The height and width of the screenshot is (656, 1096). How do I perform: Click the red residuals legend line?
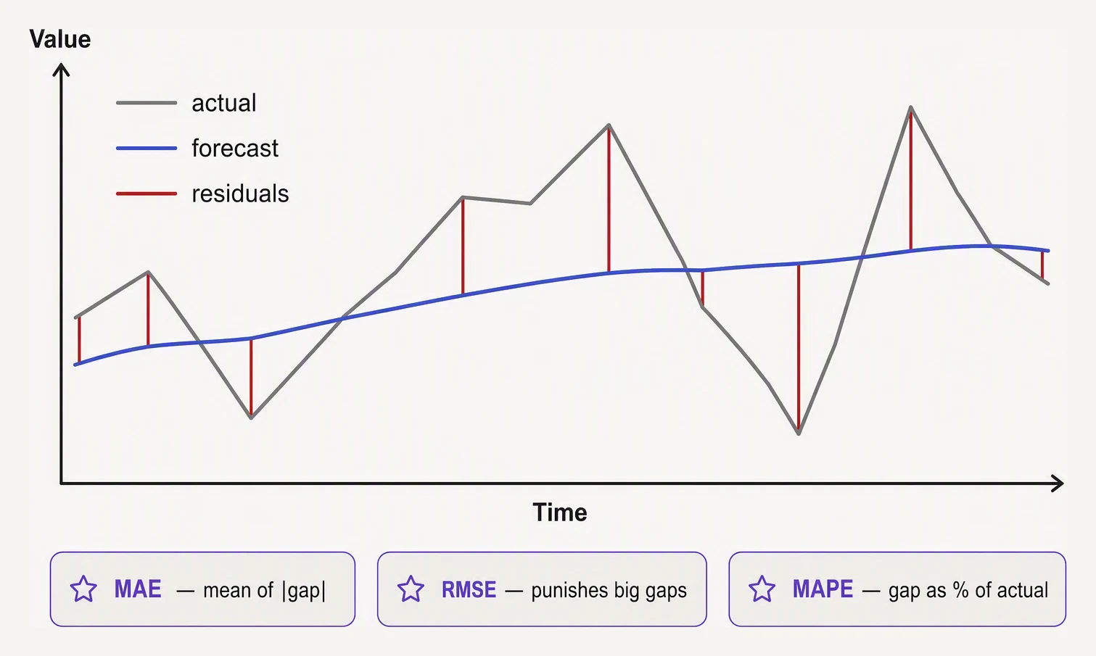pos(147,194)
